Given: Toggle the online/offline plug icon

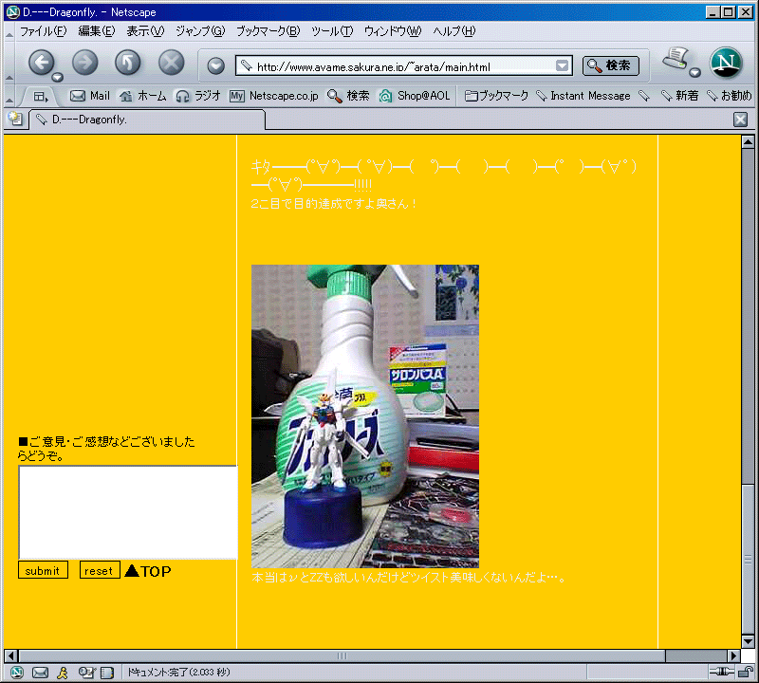Looking at the screenshot, I should (x=722, y=672).
